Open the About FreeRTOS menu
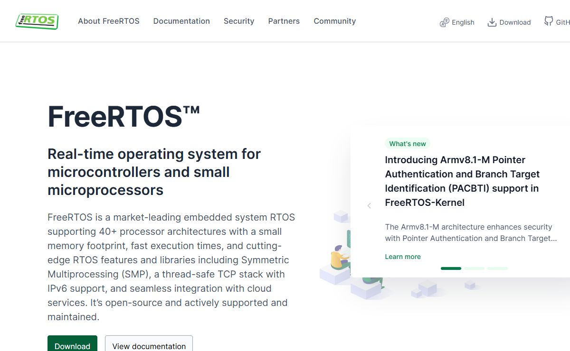The height and width of the screenshot is (351, 570). [x=109, y=21]
